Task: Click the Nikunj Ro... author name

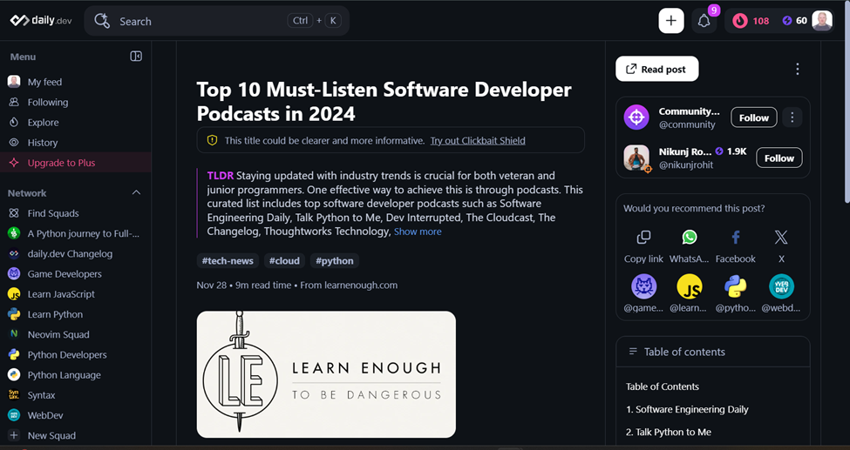Action: click(685, 151)
